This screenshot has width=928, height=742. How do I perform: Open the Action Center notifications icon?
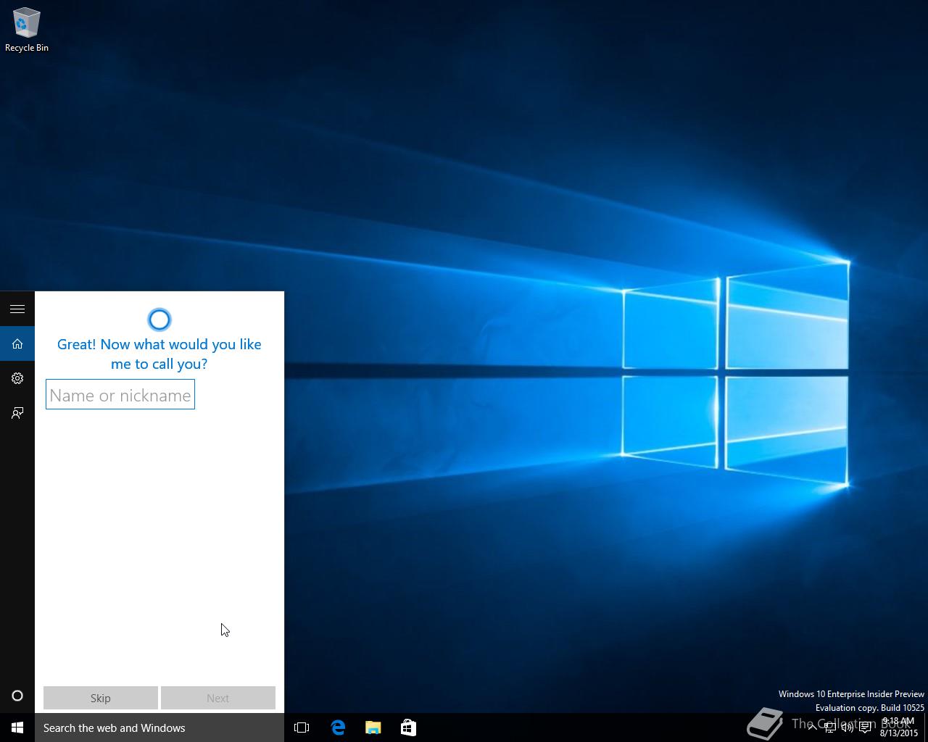point(865,728)
